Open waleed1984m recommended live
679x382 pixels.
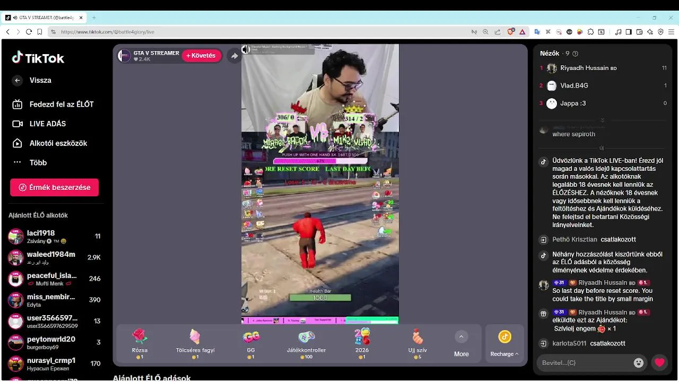(x=55, y=258)
